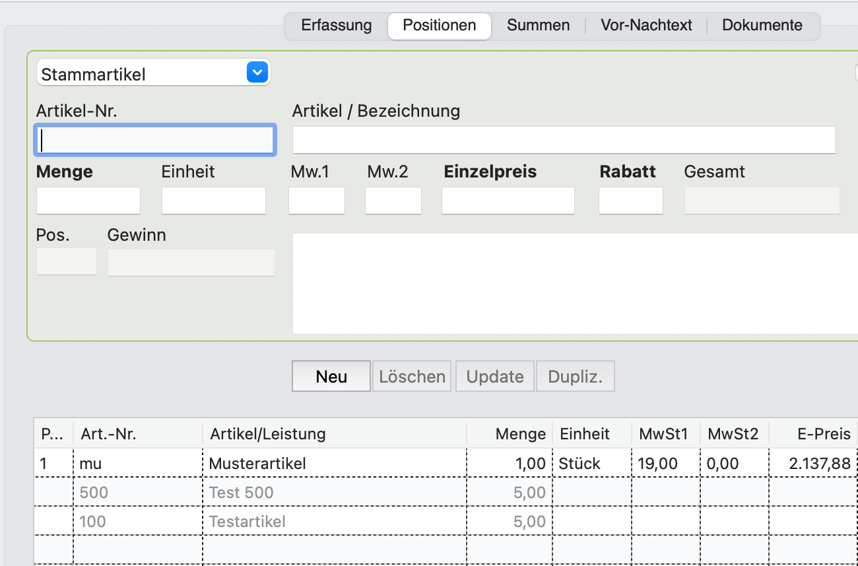Click the Menge entry field

point(88,200)
